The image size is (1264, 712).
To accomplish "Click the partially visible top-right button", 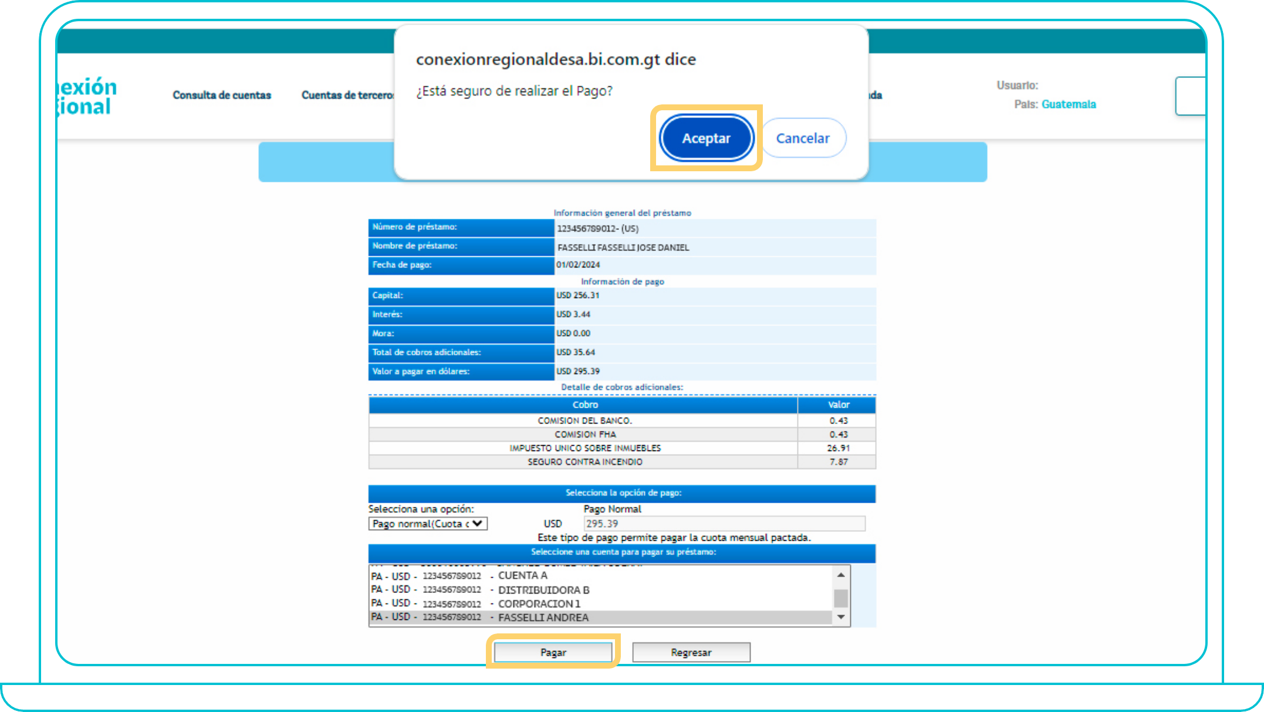I will click(x=1190, y=96).
